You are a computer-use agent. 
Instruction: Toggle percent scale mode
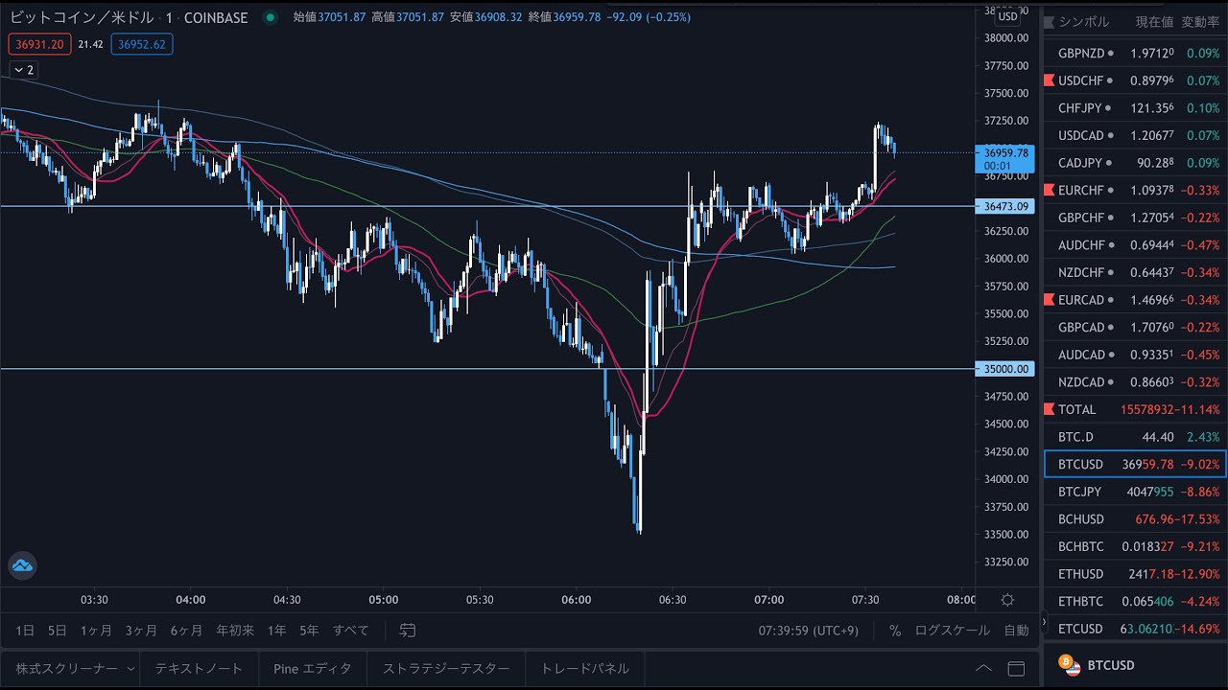(x=895, y=631)
